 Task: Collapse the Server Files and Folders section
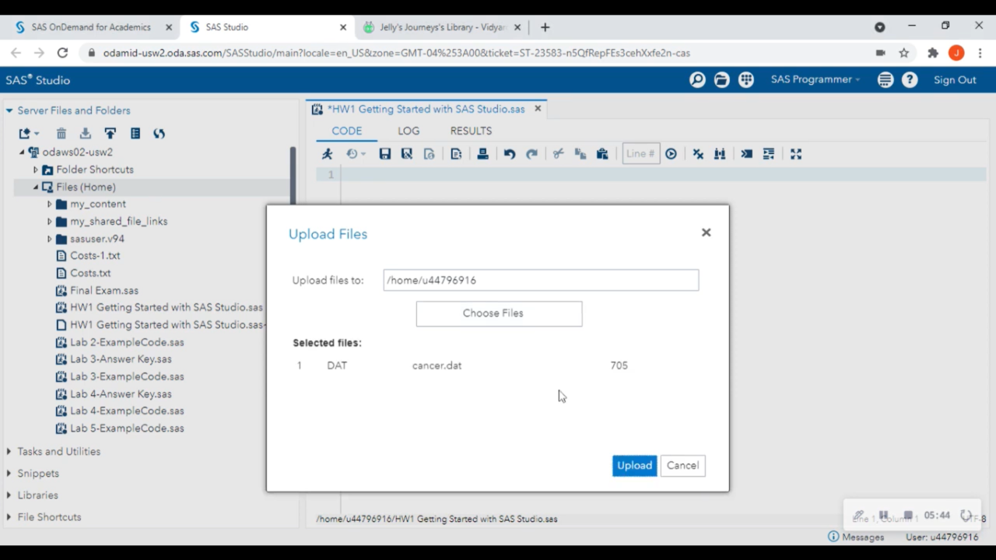tap(9, 110)
